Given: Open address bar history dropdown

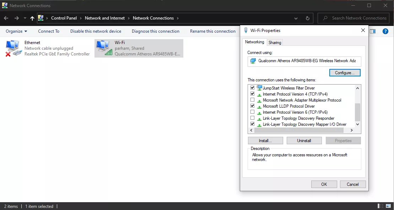Looking at the screenshot, I should (x=296, y=18).
